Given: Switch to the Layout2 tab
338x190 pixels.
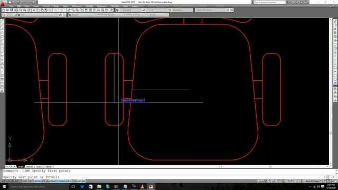Looking at the screenshot, I should [x=39, y=167].
